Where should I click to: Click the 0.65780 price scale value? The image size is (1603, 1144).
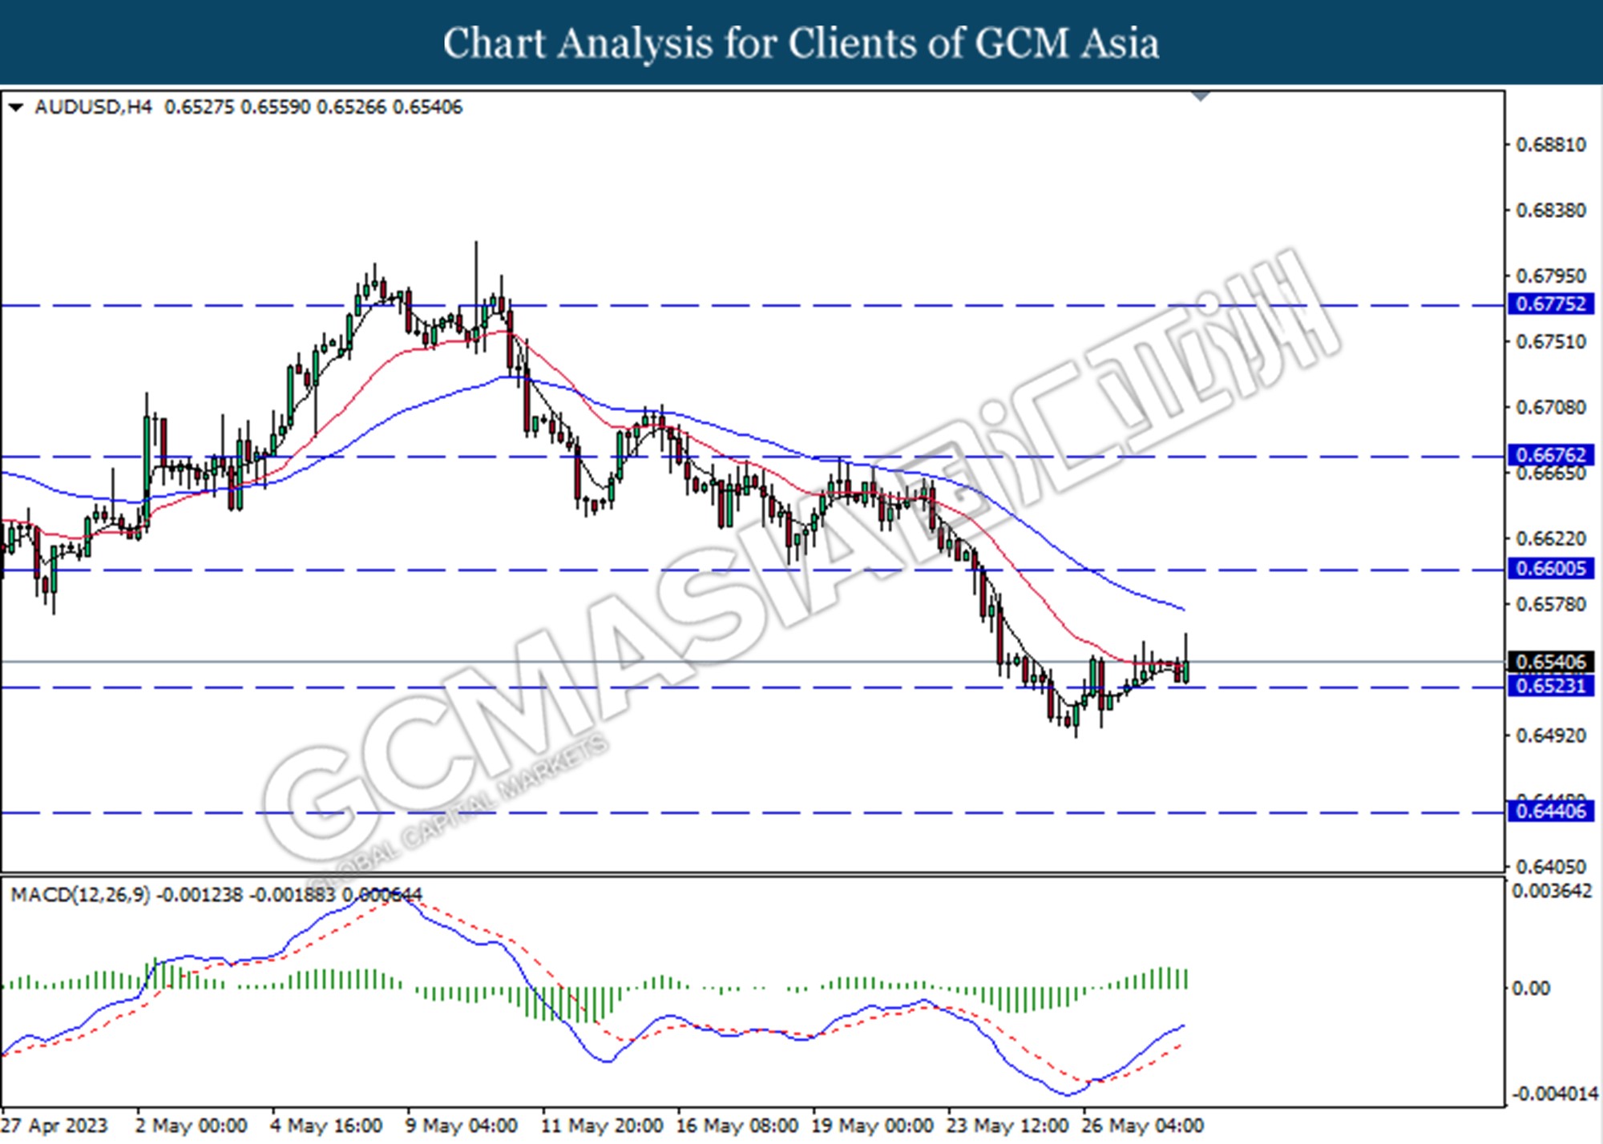point(1551,605)
